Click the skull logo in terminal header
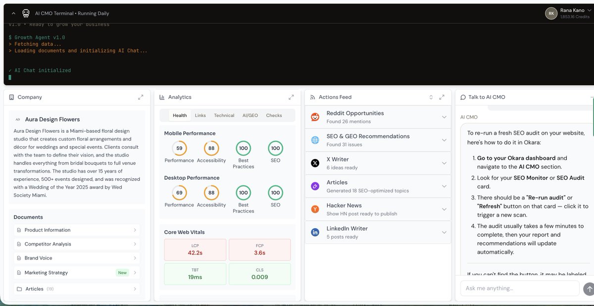Screen dimensions: 594x306 [25, 13]
